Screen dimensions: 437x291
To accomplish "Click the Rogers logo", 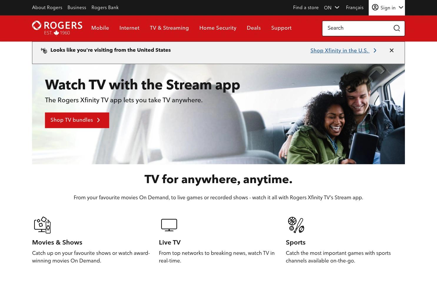I will (x=57, y=28).
